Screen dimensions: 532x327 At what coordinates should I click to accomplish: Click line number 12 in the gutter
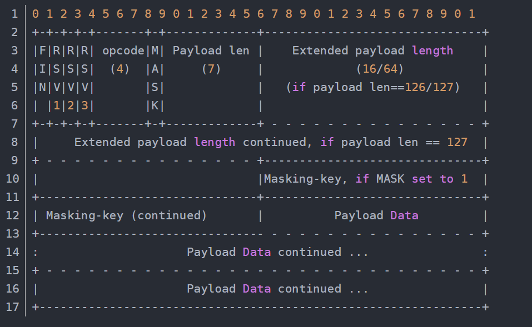point(13,215)
